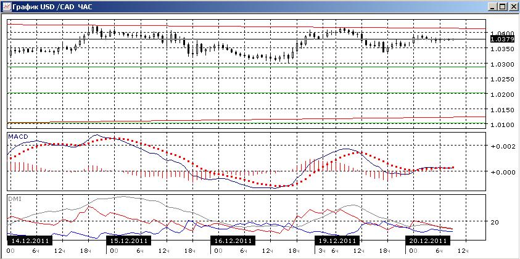520x259 pixels.
Task: Click the chart window title bar icon
Action: pyautogui.click(x=6, y=6)
